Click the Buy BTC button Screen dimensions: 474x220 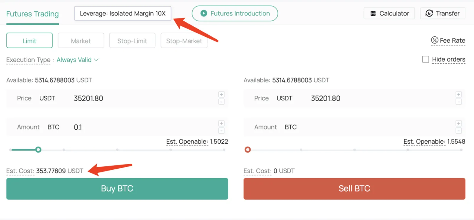117,189
